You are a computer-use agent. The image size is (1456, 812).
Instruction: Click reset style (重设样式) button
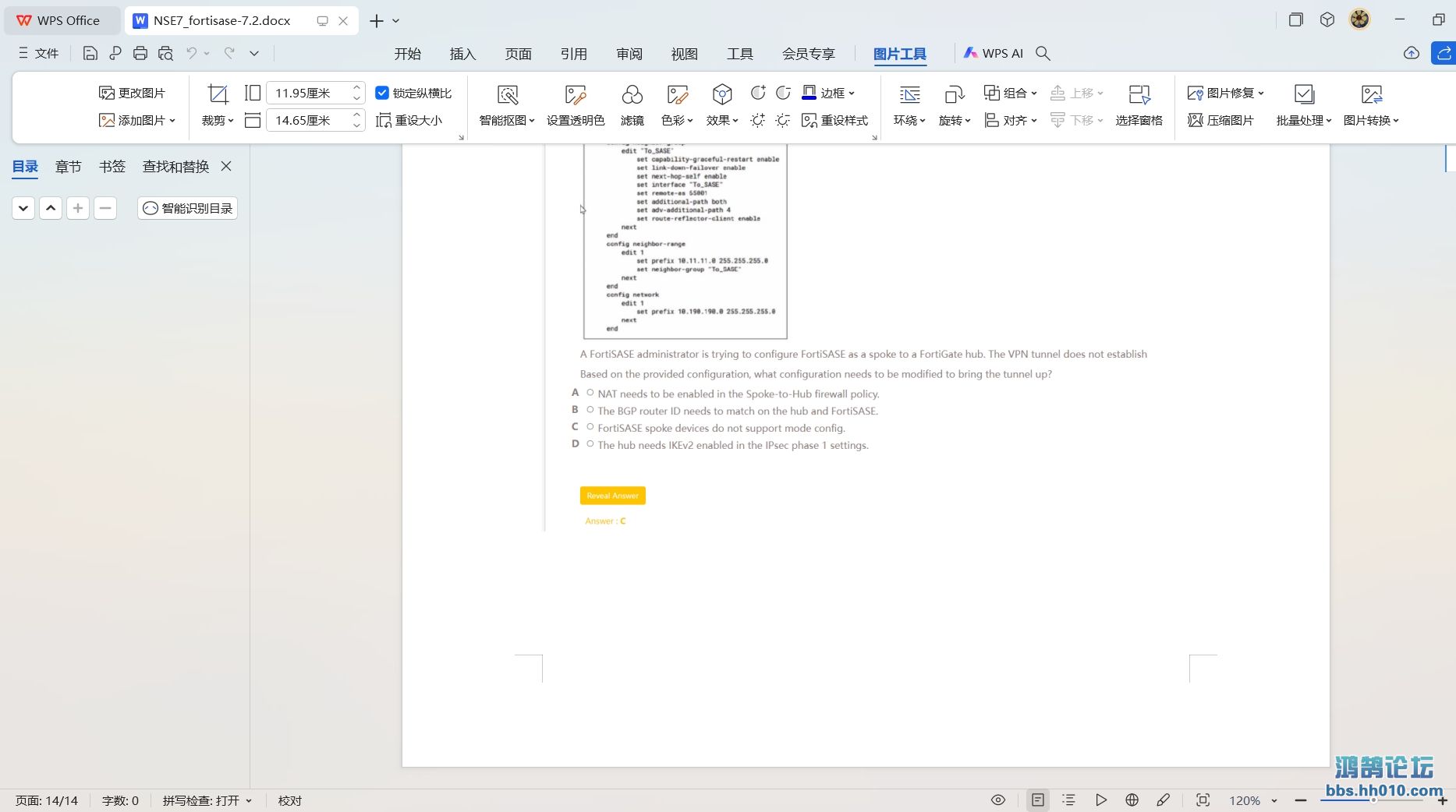834,120
